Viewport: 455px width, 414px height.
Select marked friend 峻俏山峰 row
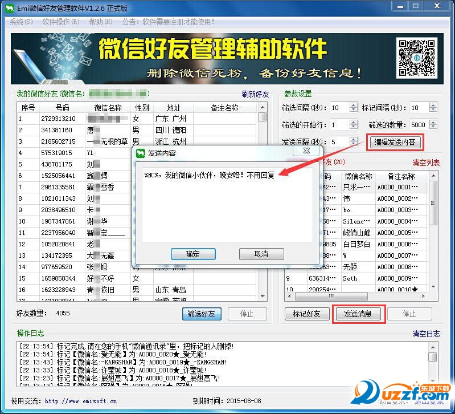[375, 233]
